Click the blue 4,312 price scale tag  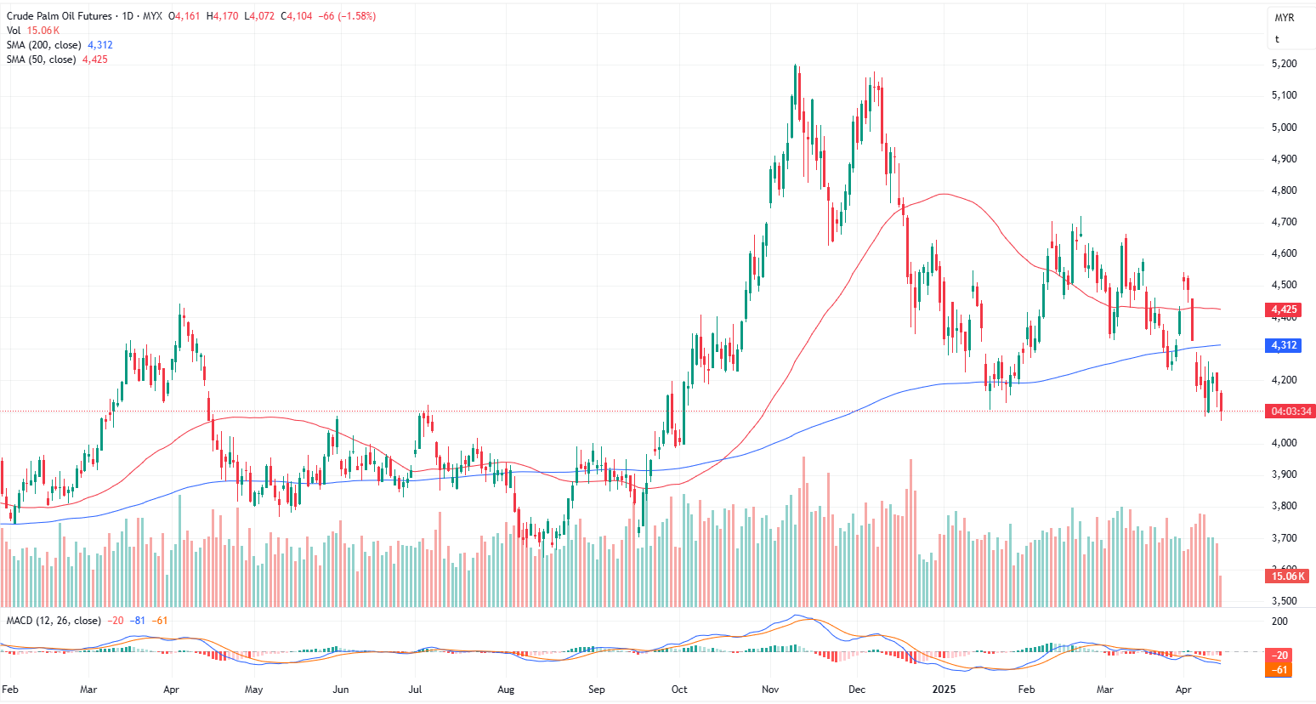(1284, 345)
